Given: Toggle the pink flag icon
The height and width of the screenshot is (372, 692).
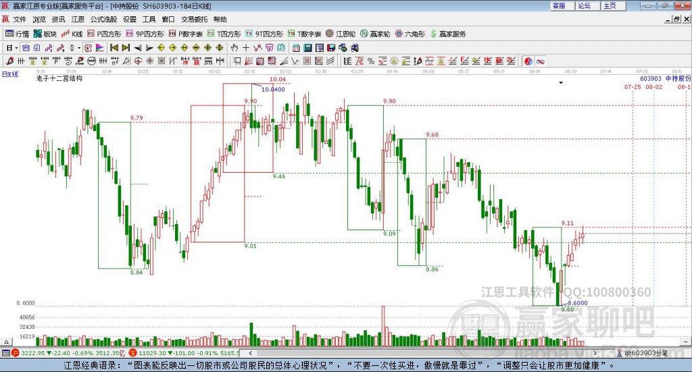Looking at the screenshot, I should click(100, 48).
